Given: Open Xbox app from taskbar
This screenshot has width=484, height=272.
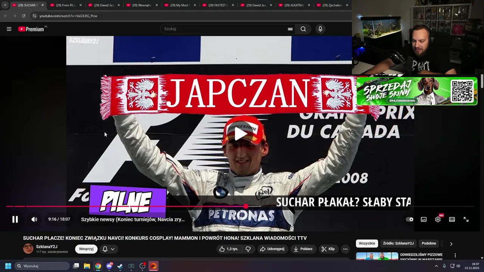Looking at the screenshot, I should coord(131,266).
